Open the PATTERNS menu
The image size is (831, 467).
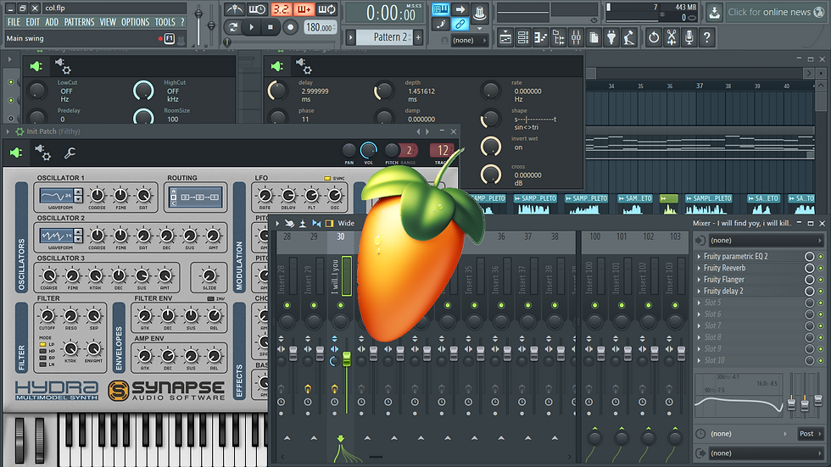(x=79, y=22)
